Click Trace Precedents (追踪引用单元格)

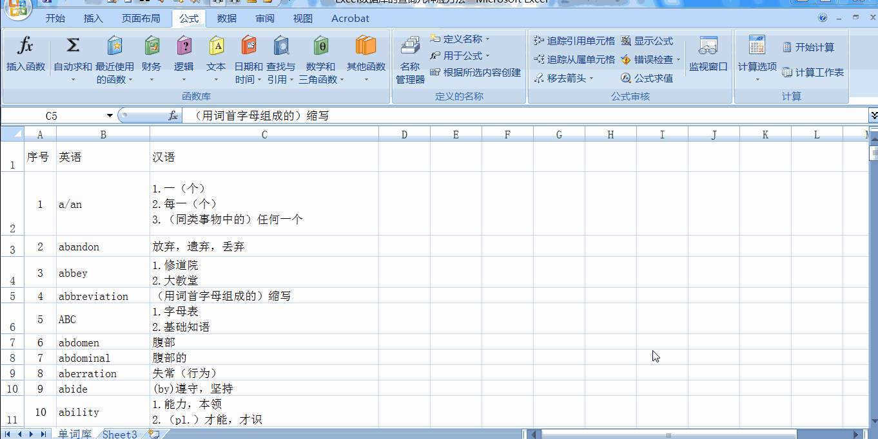pos(574,41)
